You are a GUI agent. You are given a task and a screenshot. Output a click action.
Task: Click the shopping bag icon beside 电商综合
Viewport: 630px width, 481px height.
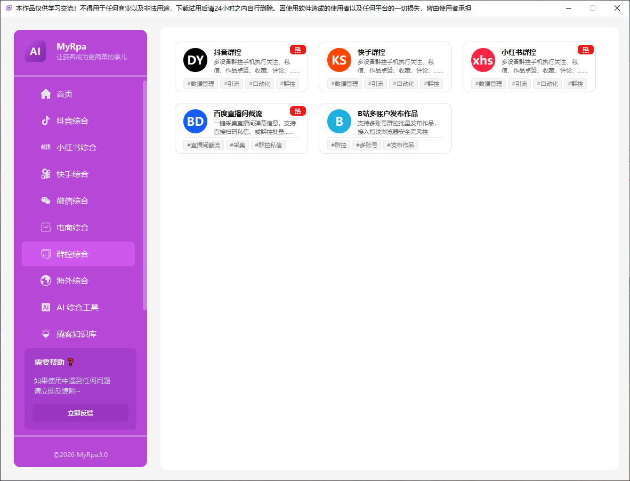coord(46,228)
